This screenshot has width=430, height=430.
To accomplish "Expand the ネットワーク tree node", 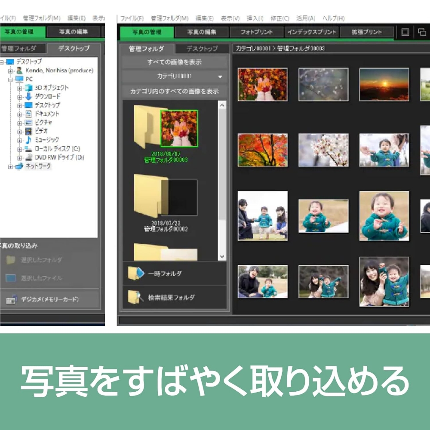I will click(x=11, y=166).
